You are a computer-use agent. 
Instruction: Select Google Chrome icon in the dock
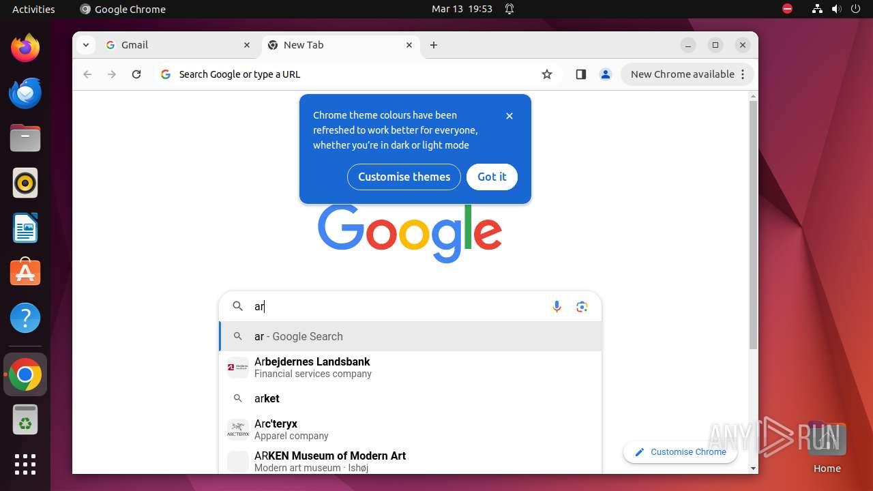(25, 374)
